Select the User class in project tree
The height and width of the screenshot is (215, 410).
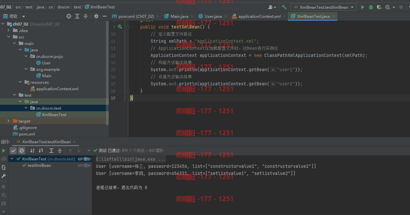(46, 63)
